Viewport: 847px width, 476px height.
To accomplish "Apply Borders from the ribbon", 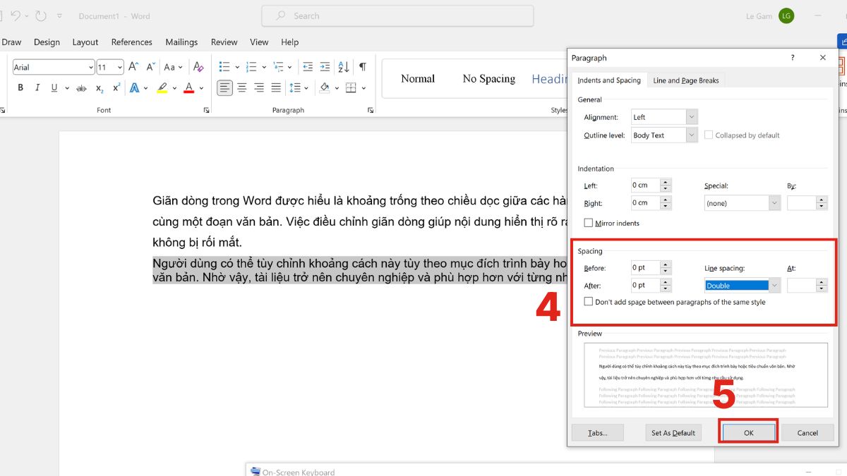I will (x=350, y=88).
